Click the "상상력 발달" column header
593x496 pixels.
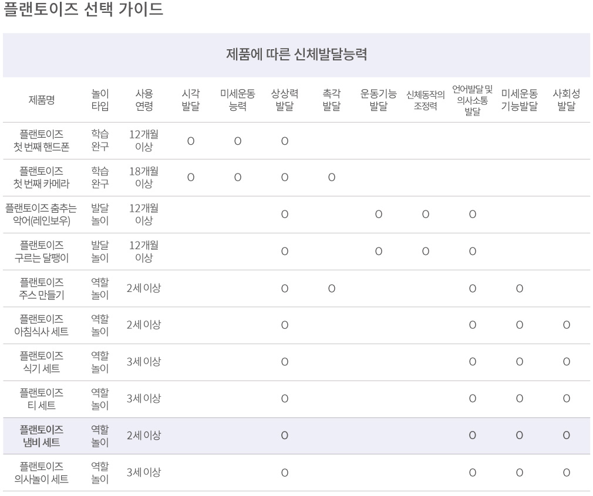tap(285, 100)
